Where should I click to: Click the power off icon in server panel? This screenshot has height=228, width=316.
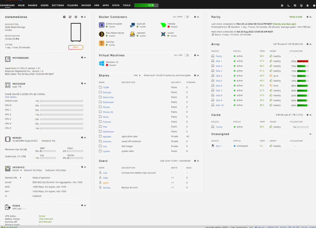pyautogui.click(x=76, y=17)
